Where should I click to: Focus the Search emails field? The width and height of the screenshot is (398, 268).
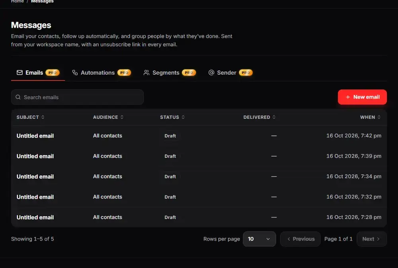click(78, 97)
